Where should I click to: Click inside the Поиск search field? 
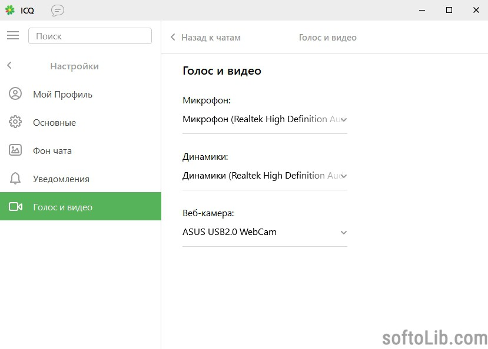(x=90, y=36)
